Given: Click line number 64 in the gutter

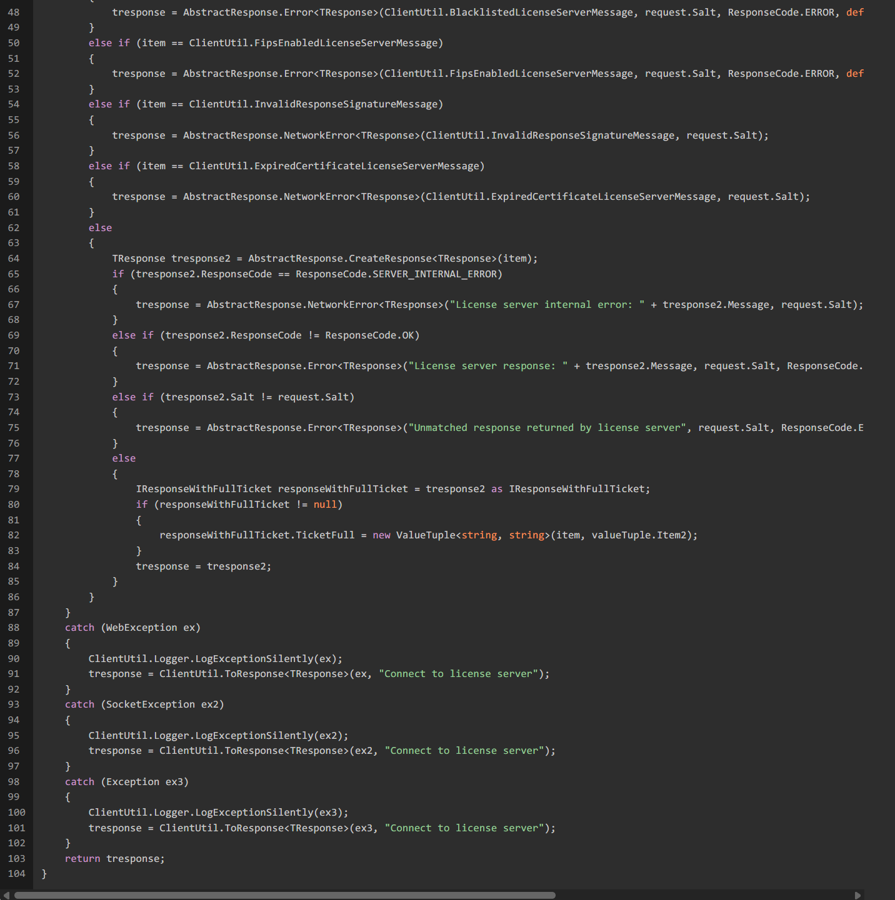Looking at the screenshot, I should coord(14,259).
